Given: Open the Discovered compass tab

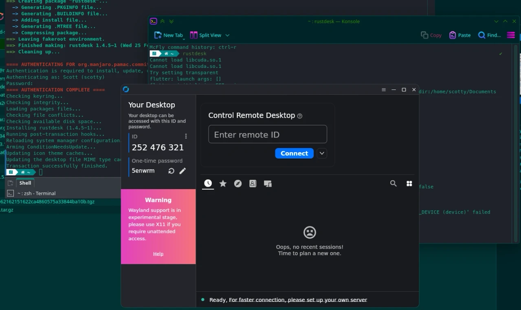Looking at the screenshot, I should coord(238,183).
